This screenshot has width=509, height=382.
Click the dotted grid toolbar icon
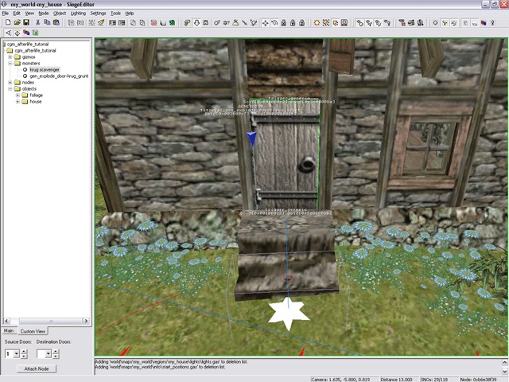coord(92,23)
